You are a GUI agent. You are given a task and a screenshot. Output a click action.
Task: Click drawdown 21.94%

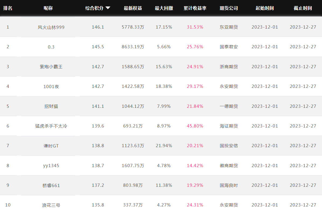[164, 146]
